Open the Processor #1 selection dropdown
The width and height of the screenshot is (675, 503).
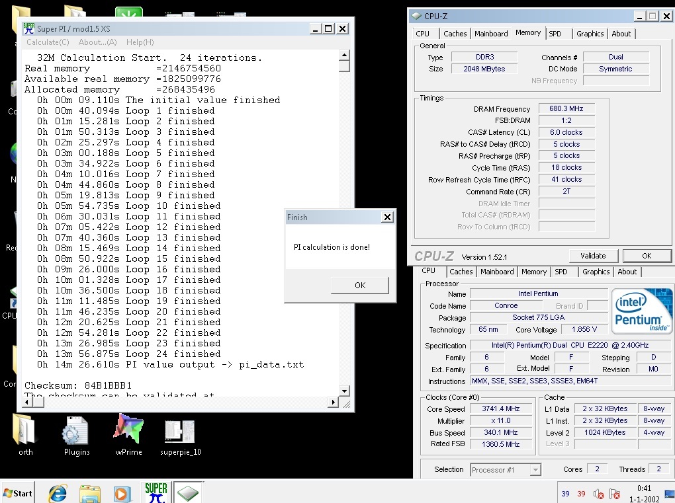click(x=506, y=470)
